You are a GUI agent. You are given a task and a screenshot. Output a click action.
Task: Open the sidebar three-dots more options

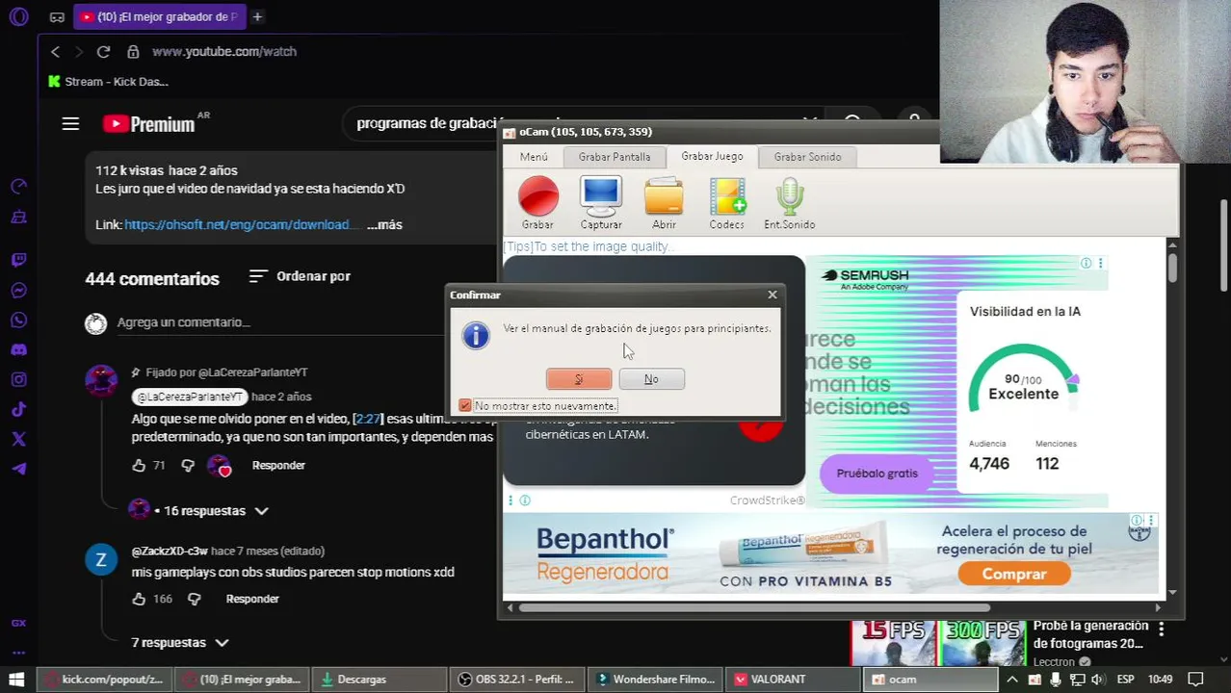(18, 652)
